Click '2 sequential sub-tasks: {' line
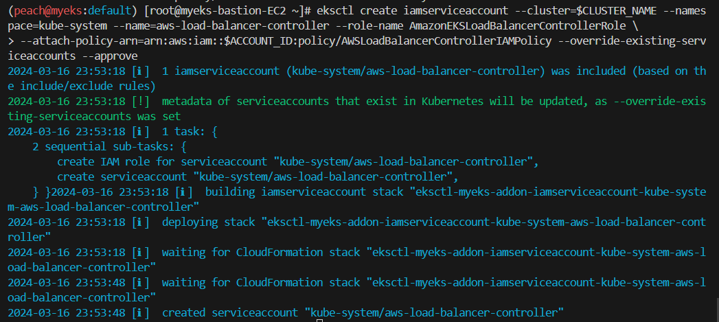This screenshot has width=719, height=322. (110, 147)
